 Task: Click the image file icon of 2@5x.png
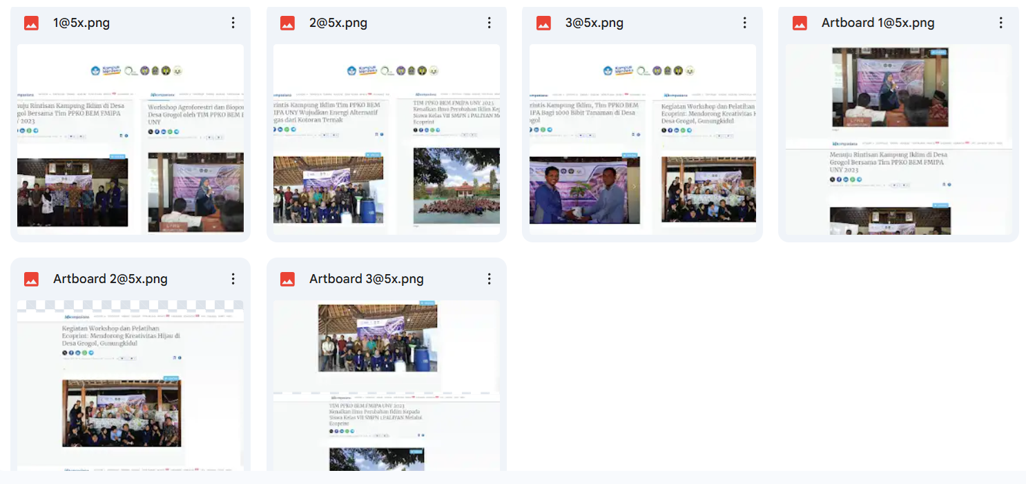pos(287,23)
